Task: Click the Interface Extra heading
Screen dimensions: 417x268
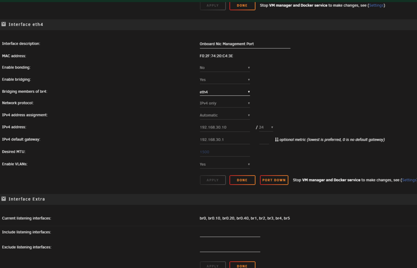Action: click(27, 199)
